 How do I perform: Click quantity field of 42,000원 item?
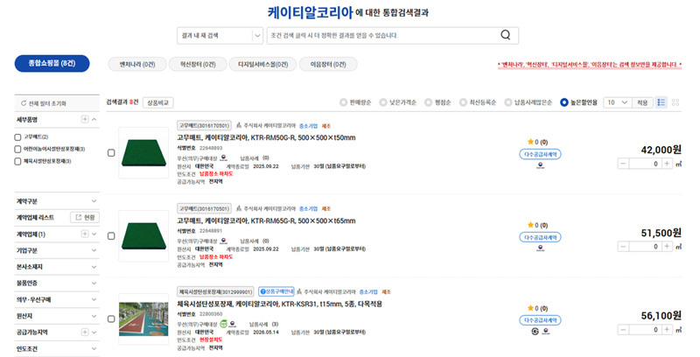click(645, 164)
